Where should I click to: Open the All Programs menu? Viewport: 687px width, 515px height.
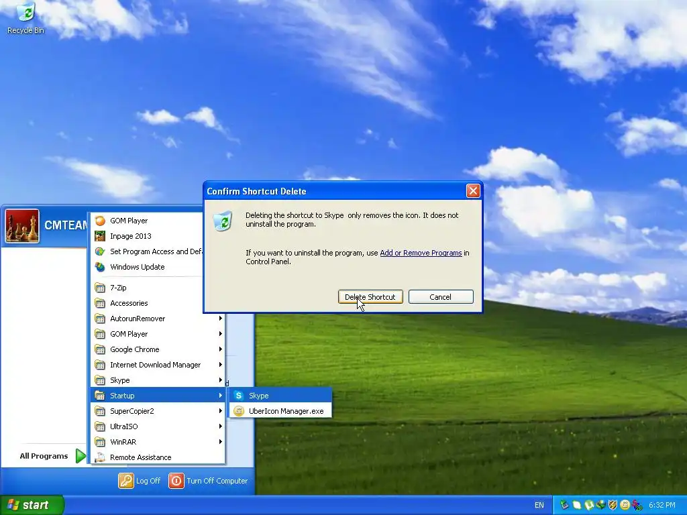tap(52, 456)
